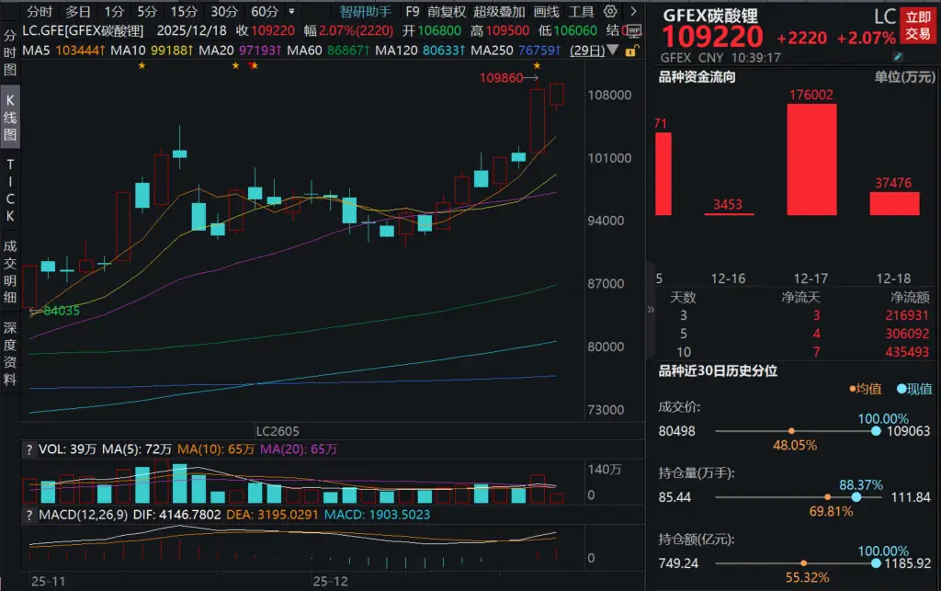Screen dimensions: 941x591
Task: Click the arrow icon at the toolbar's right end
Action: coord(632,11)
